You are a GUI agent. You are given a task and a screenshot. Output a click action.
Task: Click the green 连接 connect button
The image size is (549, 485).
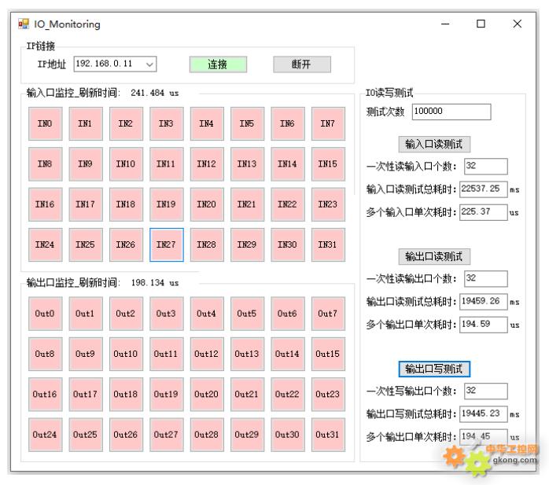(x=216, y=64)
